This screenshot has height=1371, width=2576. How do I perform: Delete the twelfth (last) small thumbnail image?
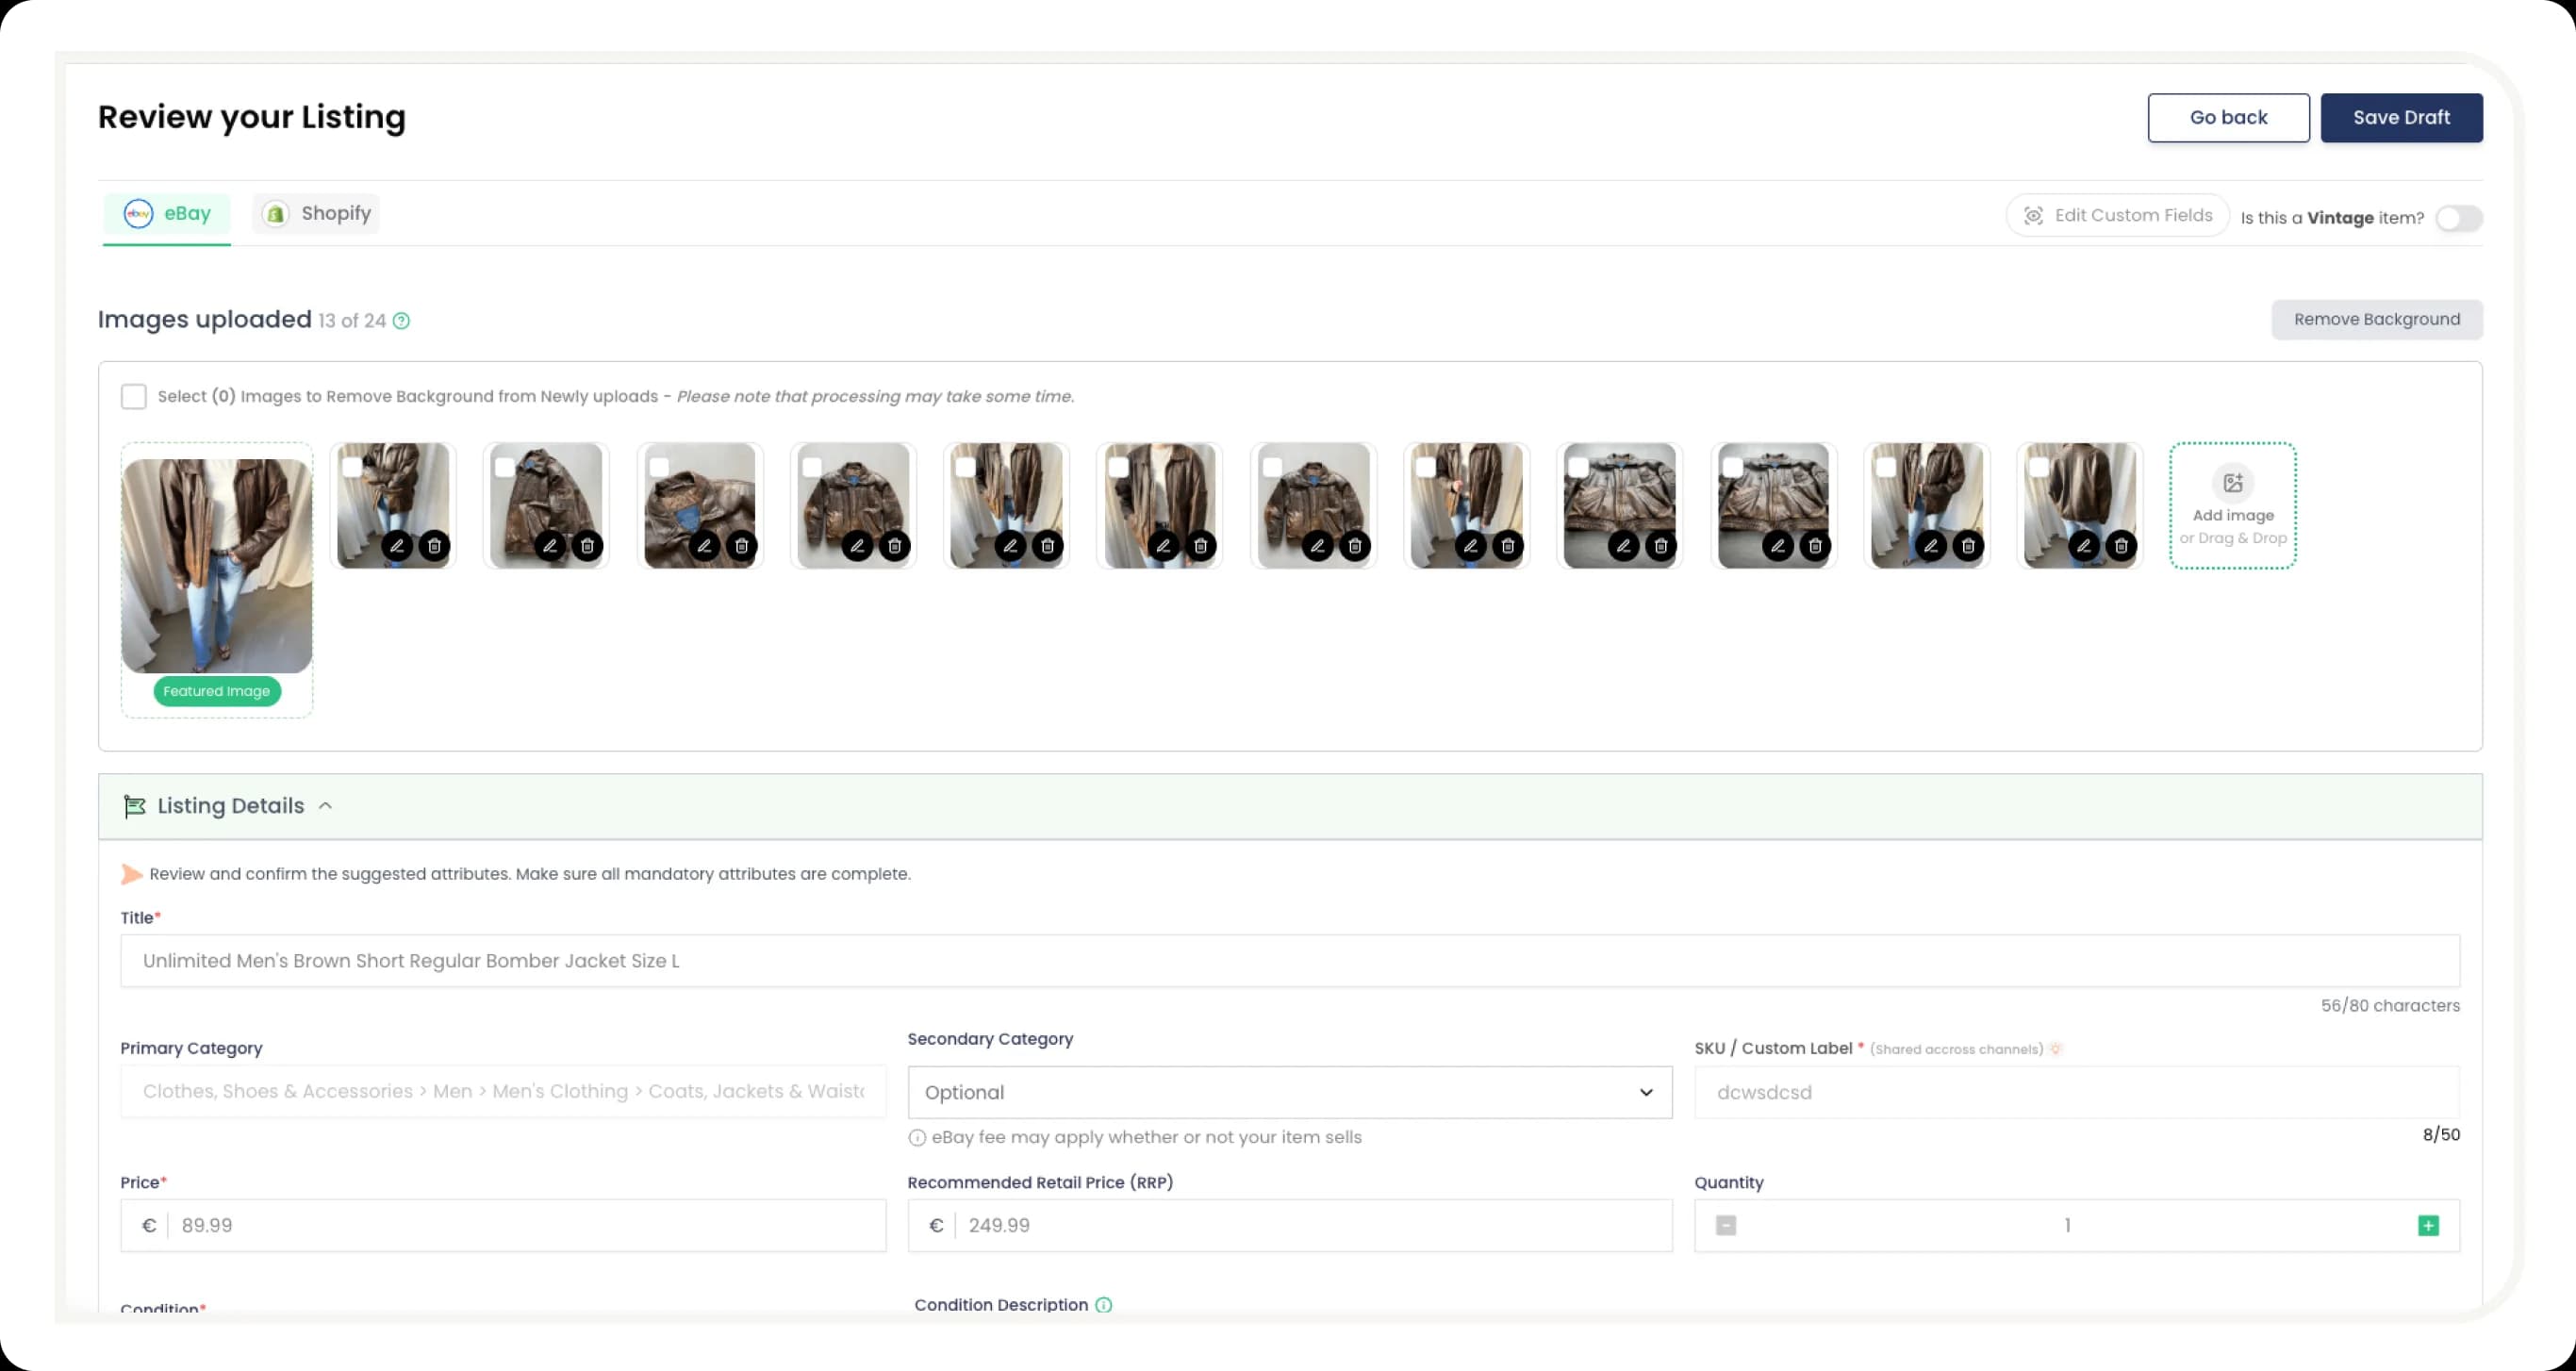click(x=2120, y=546)
